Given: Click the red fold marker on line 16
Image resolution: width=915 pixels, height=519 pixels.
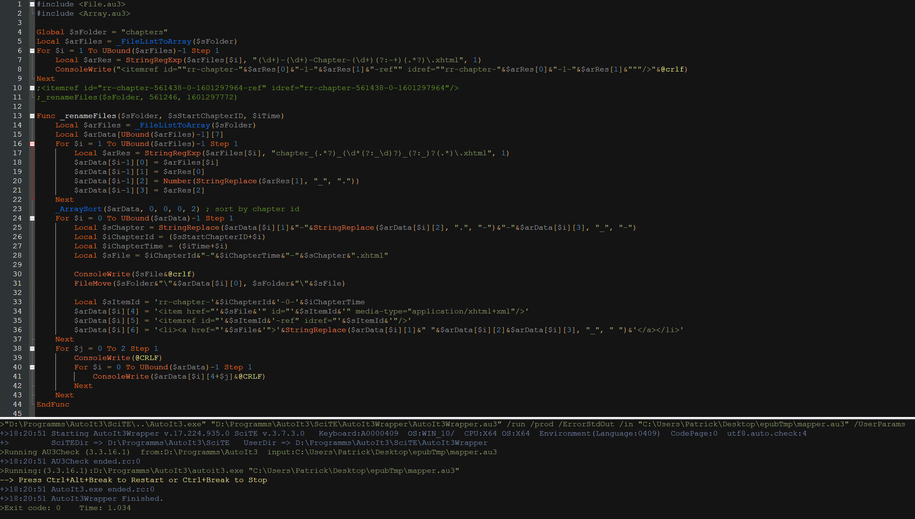Looking at the screenshot, I should 32,144.
